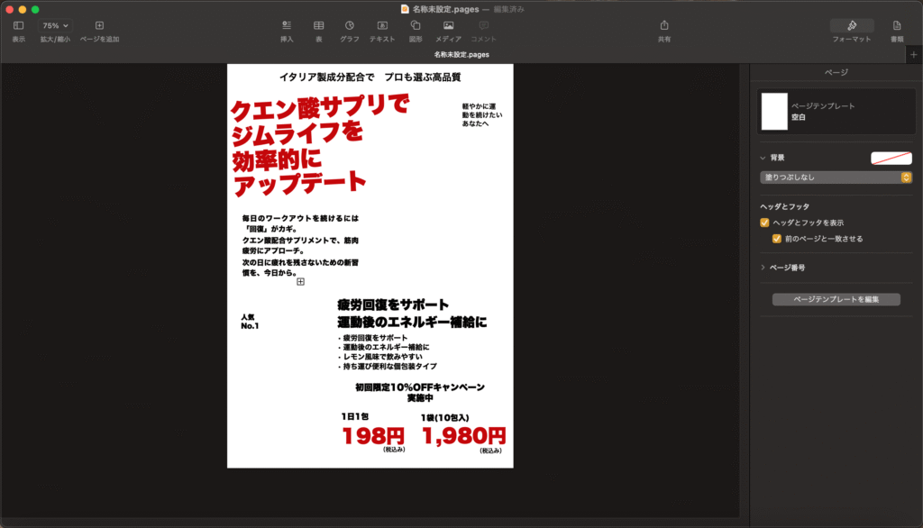Click the 編集済み status in title bar
Image resolution: width=923 pixels, height=528 pixels.
pos(508,9)
